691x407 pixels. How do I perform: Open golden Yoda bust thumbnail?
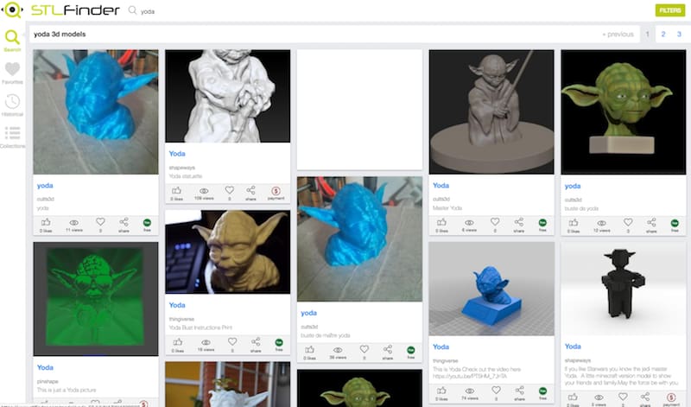pyautogui.click(x=227, y=251)
